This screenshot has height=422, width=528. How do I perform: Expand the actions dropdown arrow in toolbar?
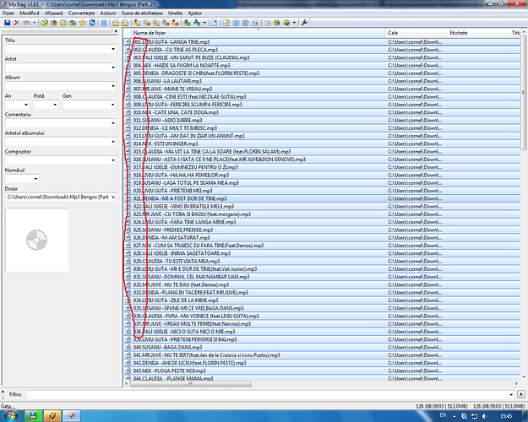pyautogui.click(x=204, y=23)
